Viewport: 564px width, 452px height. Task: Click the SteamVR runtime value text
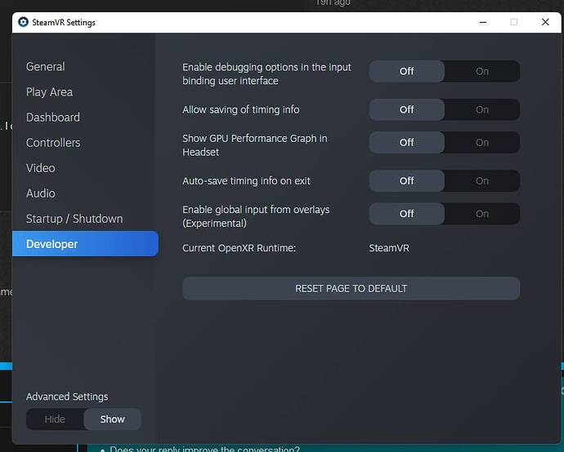coord(389,248)
